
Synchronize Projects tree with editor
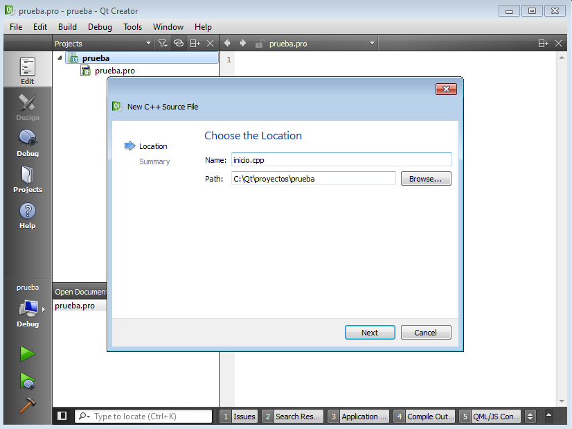tap(179, 44)
